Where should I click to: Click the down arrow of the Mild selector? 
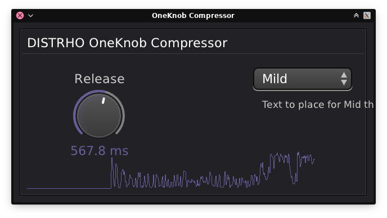pyautogui.click(x=344, y=83)
